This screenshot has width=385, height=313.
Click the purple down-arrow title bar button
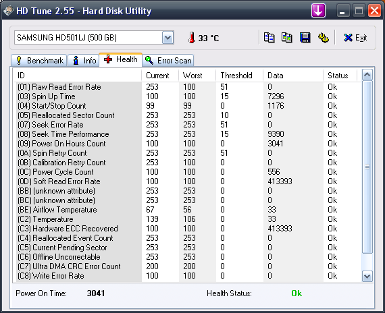coord(318,11)
